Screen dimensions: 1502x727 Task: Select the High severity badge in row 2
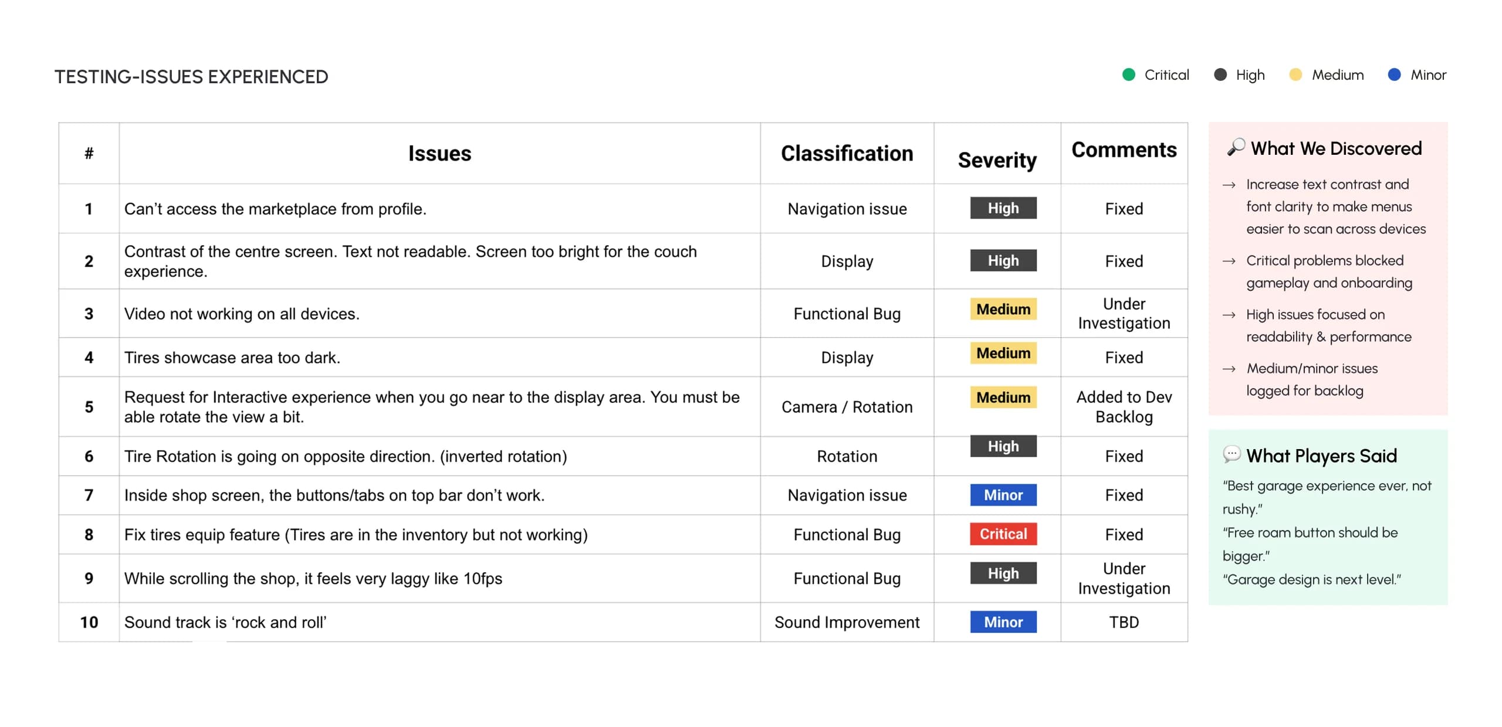[1003, 260]
